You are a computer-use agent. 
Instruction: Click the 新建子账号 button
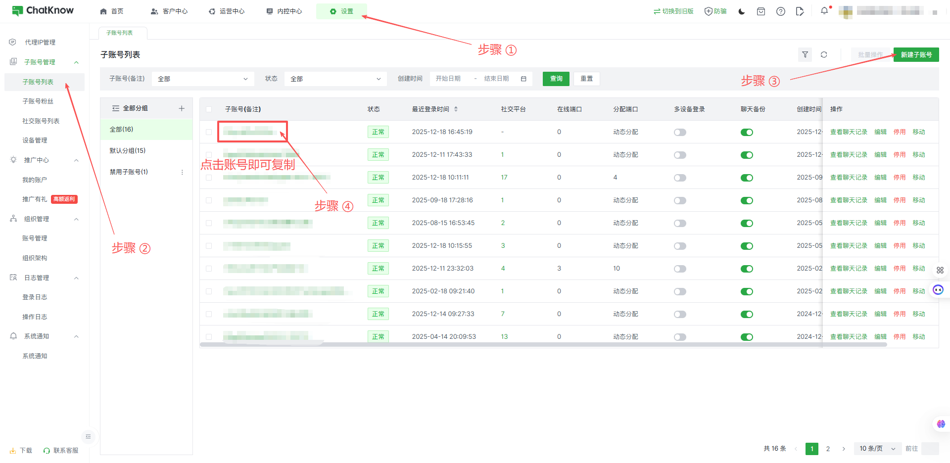(x=916, y=55)
